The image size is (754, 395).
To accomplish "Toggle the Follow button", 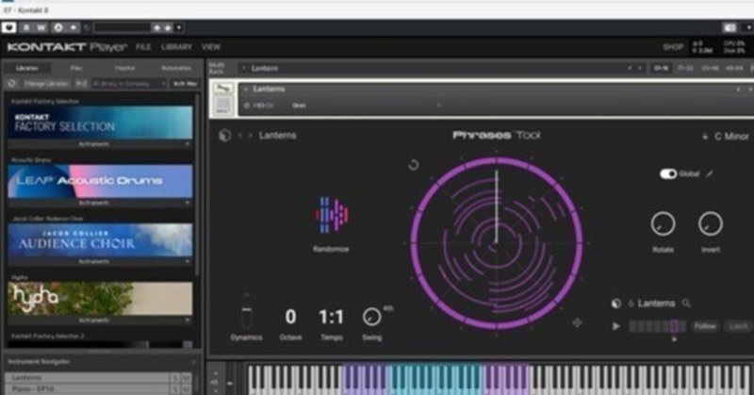I will (x=705, y=326).
